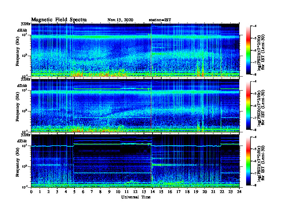
Task: Click the "21" tick on the Universal Time axis
Action: coord(213,192)
